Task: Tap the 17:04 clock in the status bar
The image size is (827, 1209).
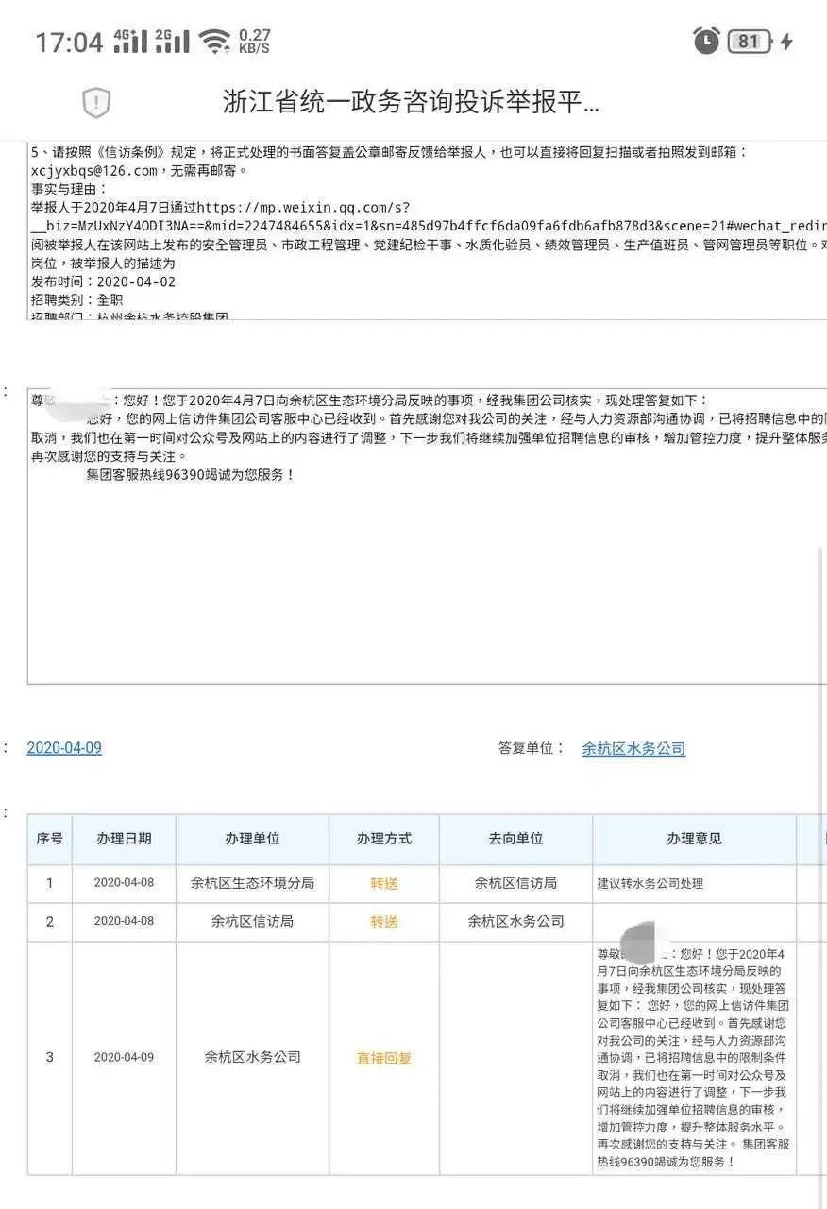Action: (x=69, y=43)
